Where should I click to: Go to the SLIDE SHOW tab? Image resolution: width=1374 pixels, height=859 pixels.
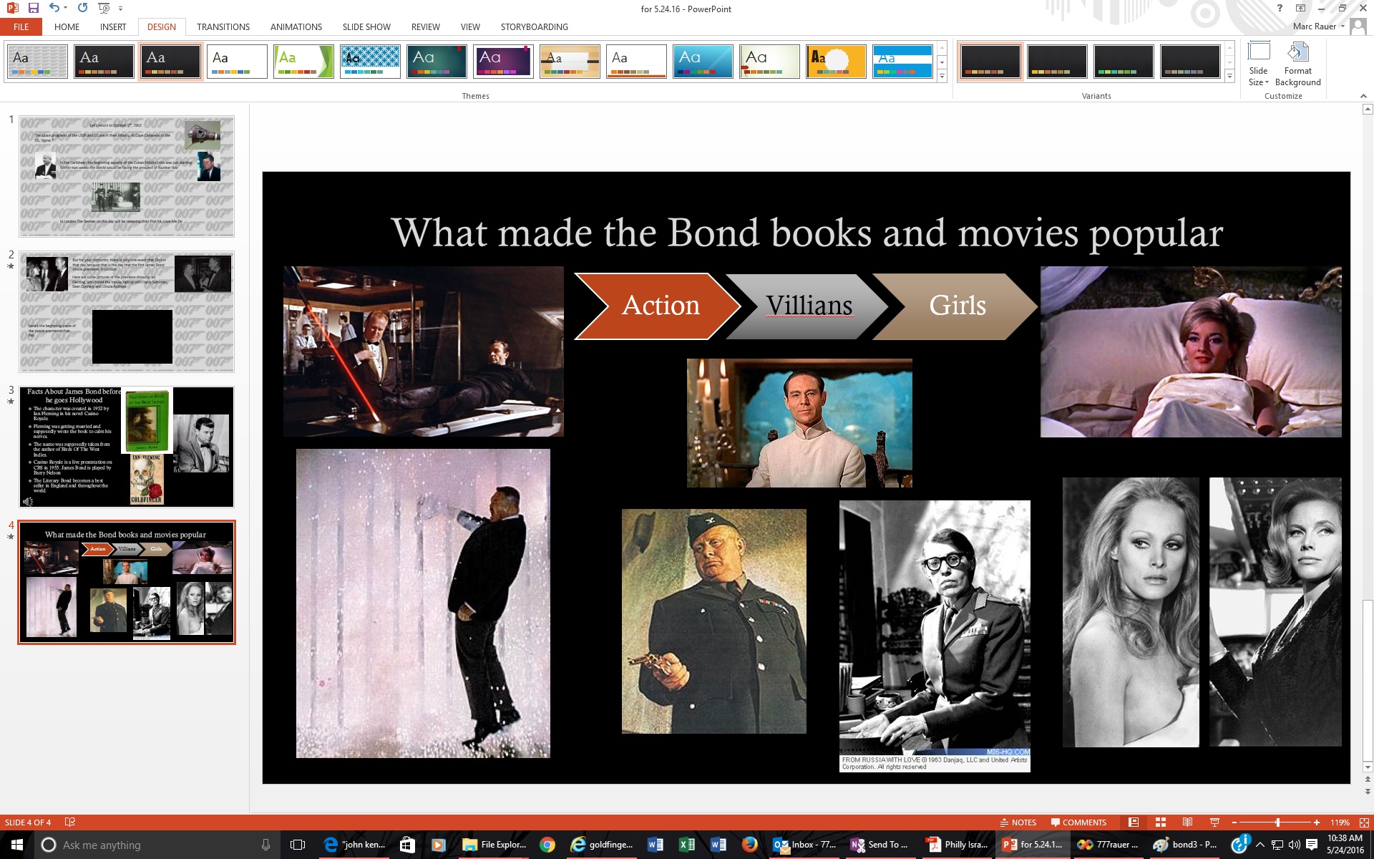[366, 26]
